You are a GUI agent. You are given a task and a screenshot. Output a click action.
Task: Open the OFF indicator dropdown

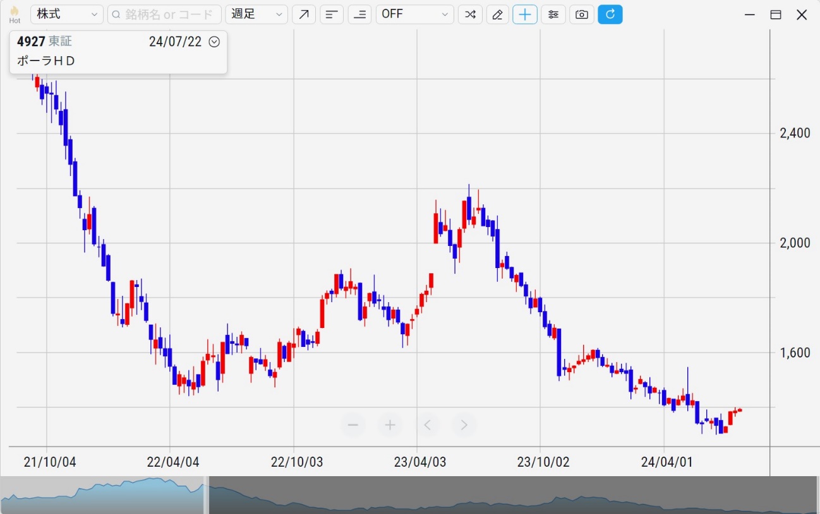pos(414,15)
